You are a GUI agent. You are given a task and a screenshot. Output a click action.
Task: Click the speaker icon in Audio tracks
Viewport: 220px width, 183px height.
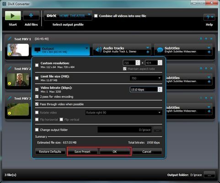tap(98, 50)
